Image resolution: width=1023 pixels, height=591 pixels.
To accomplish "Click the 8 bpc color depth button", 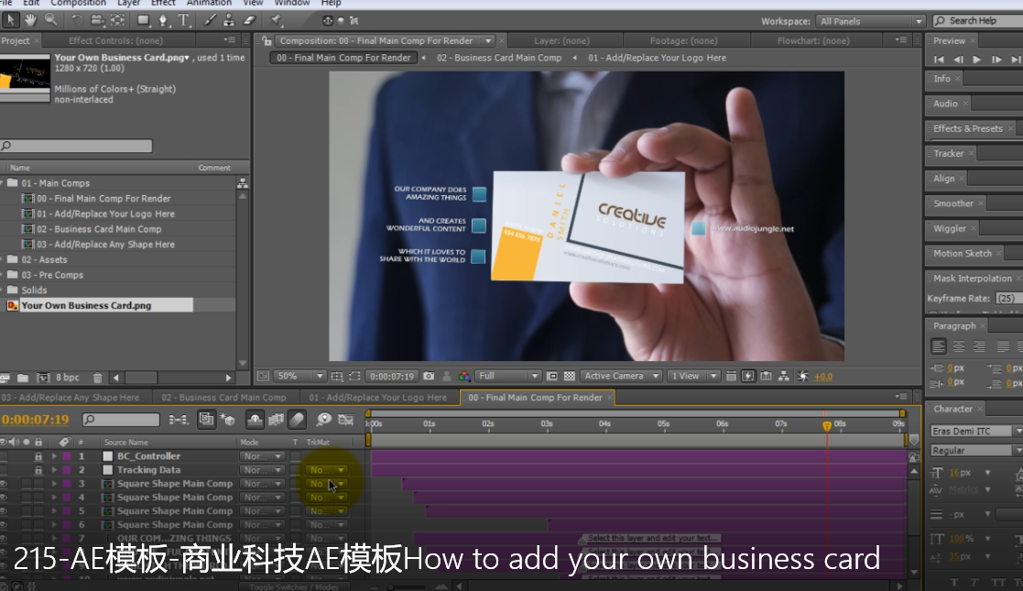I will [x=67, y=378].
